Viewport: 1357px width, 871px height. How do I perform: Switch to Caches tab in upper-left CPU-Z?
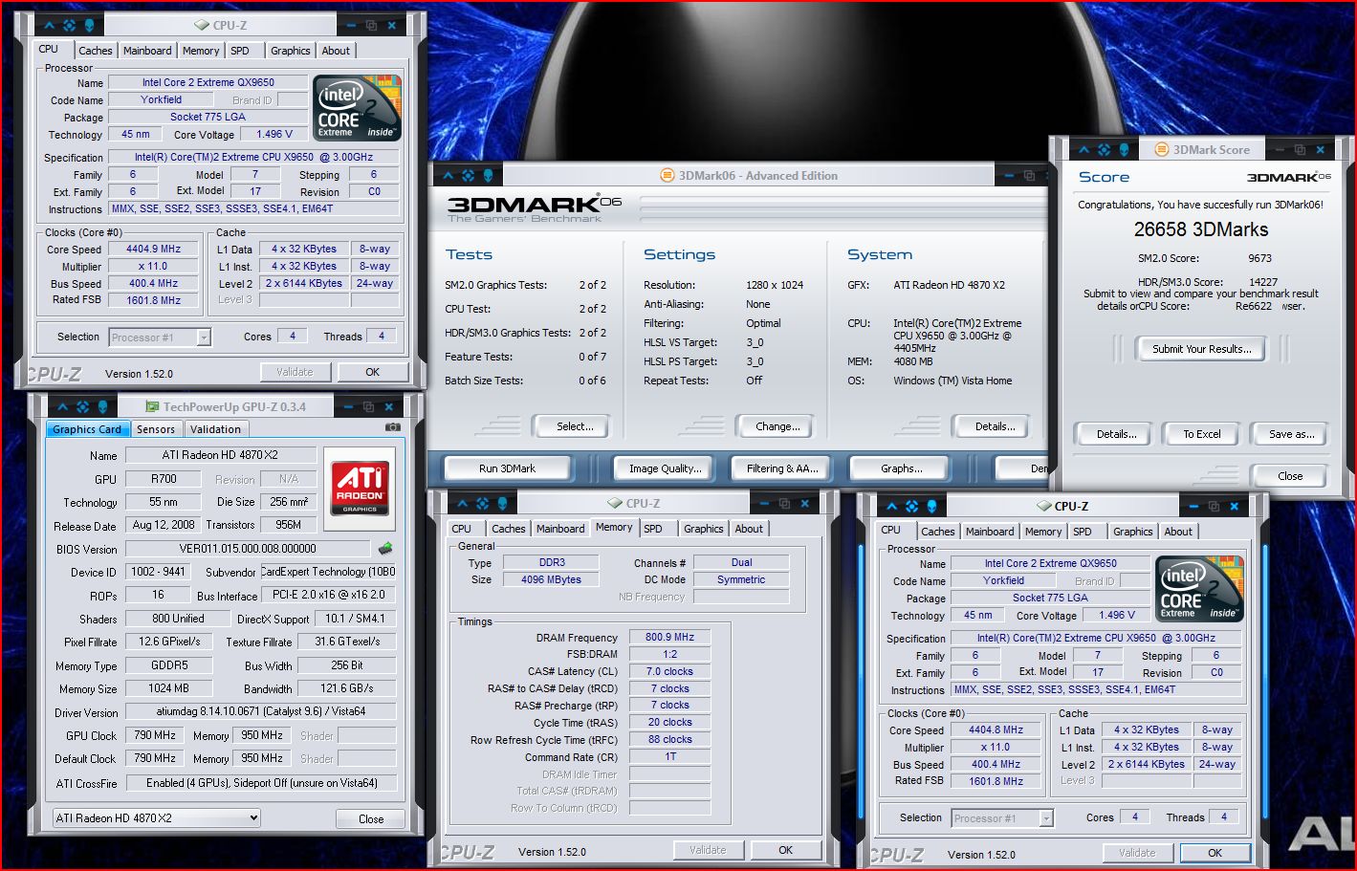96,51
